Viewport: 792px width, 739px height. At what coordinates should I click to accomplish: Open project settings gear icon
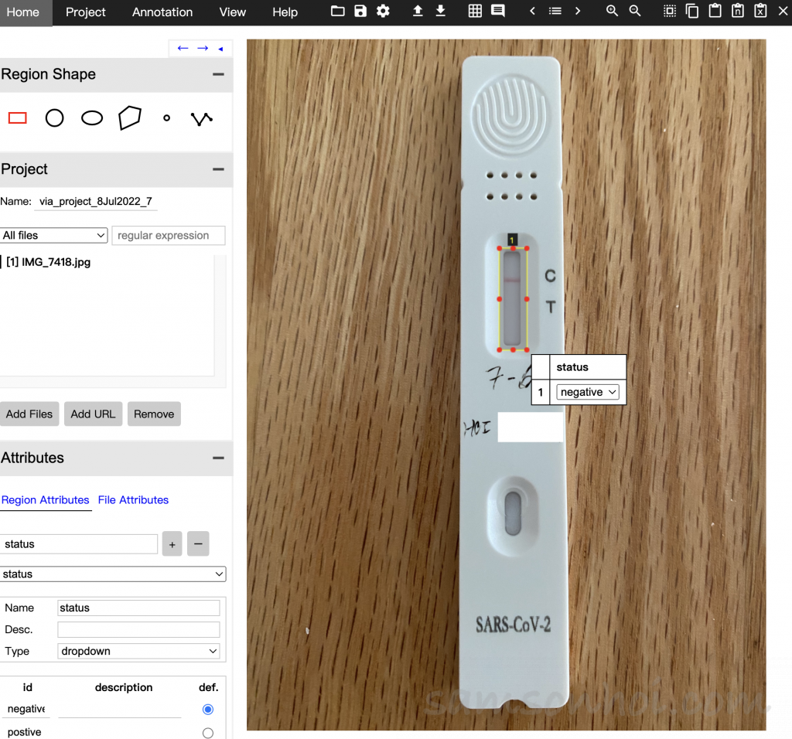(383, 11)
